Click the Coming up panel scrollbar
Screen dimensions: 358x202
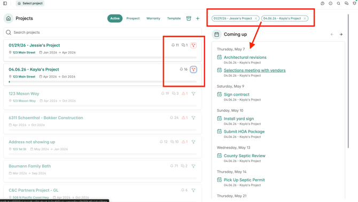348,81
